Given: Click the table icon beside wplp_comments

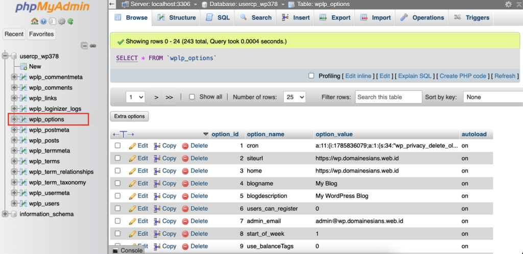Looking at the screenshot, I should tap(23, 88).
